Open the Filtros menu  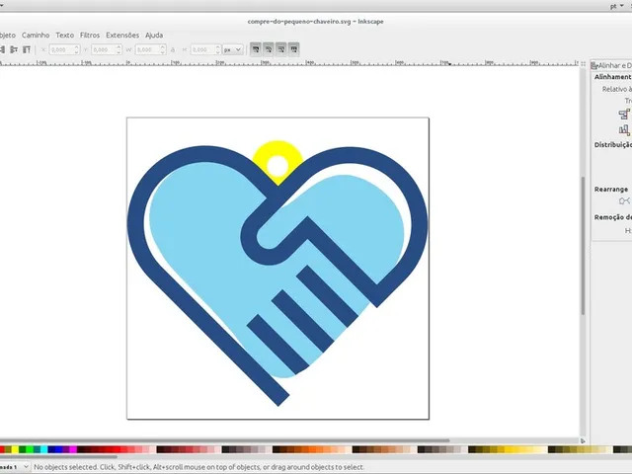pos(90,36)
